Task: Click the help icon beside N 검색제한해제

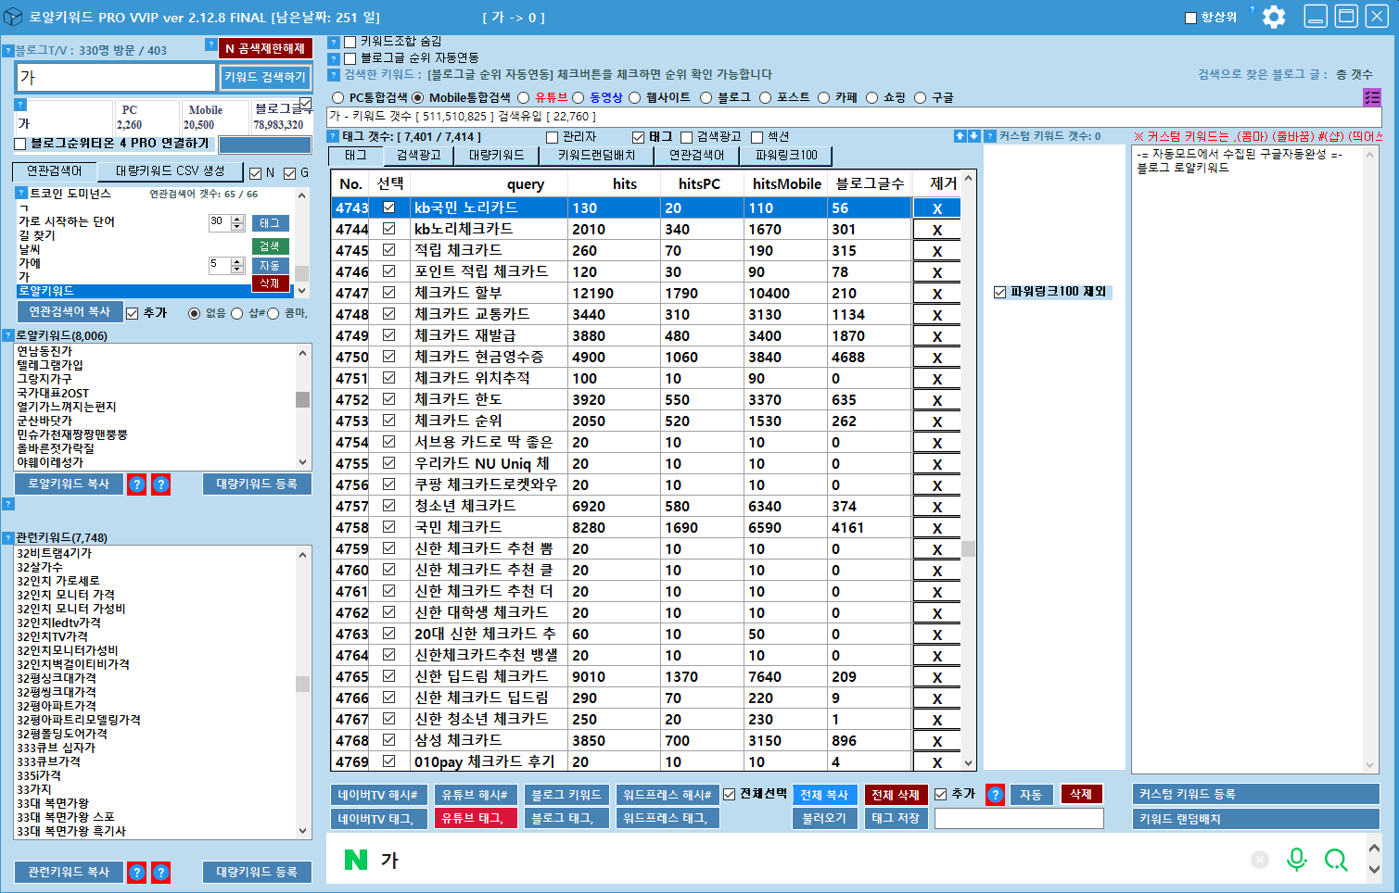Action: click(x=210, y=44)
